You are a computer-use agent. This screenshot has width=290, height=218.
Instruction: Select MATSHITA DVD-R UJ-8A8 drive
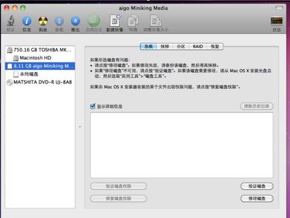40,82
